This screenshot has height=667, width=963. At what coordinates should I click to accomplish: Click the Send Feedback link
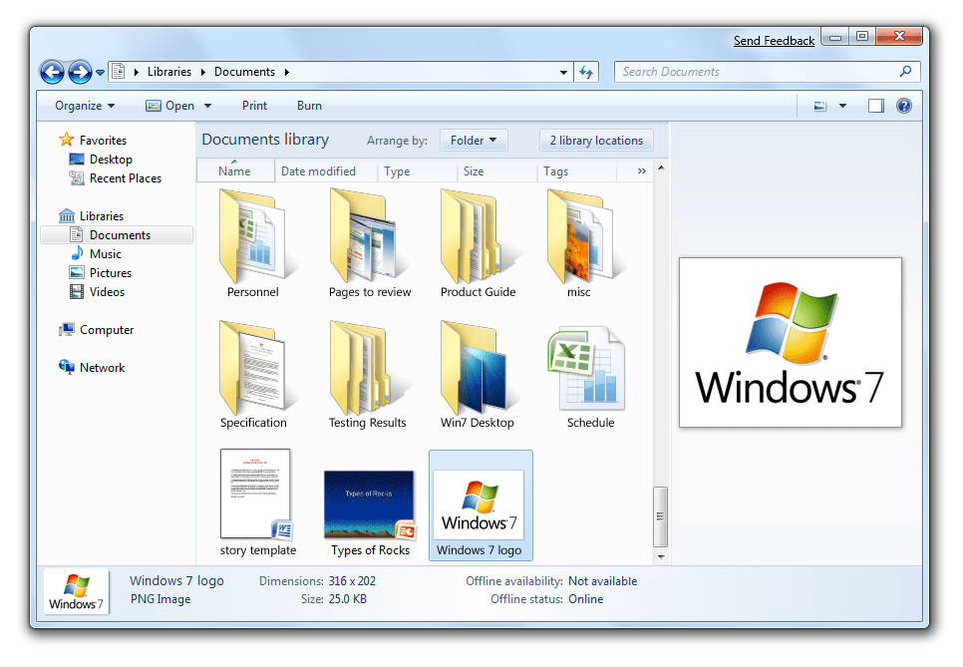[774, 40]
